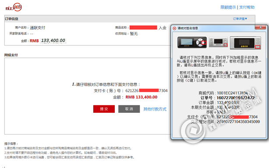
Task: Close the 请核对签名信息 dialog
Action: (260, 27)
